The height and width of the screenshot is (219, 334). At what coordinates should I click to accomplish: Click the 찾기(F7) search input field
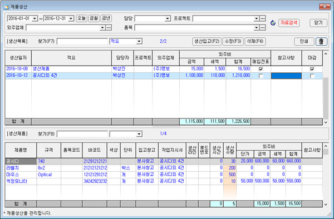(x=82, y=41)
